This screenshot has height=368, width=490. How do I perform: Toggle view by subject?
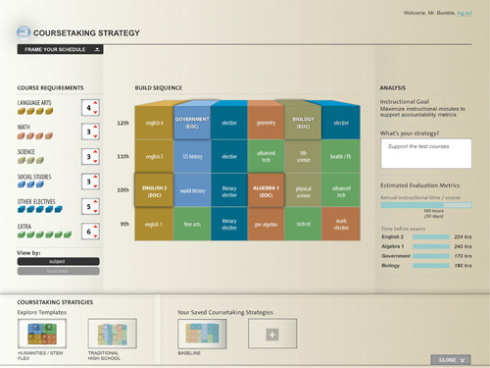coord(59,261)
